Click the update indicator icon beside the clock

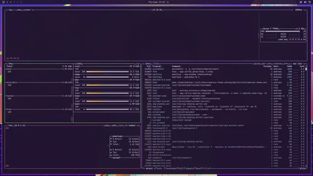[x=168, y=2]
